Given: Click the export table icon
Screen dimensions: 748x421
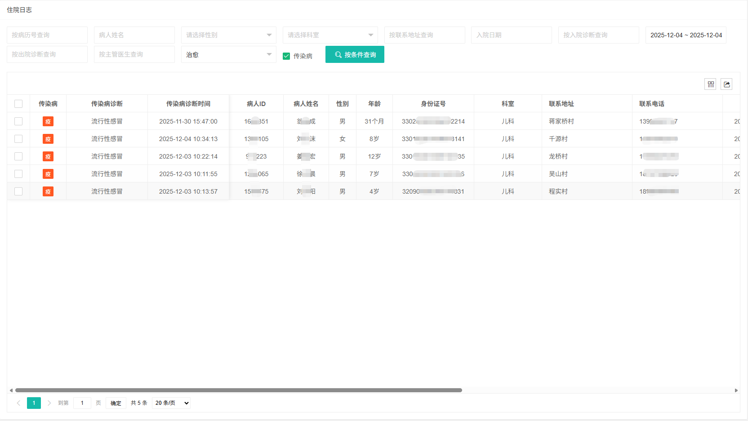Looking at the screenshot, I should point(726,84).
